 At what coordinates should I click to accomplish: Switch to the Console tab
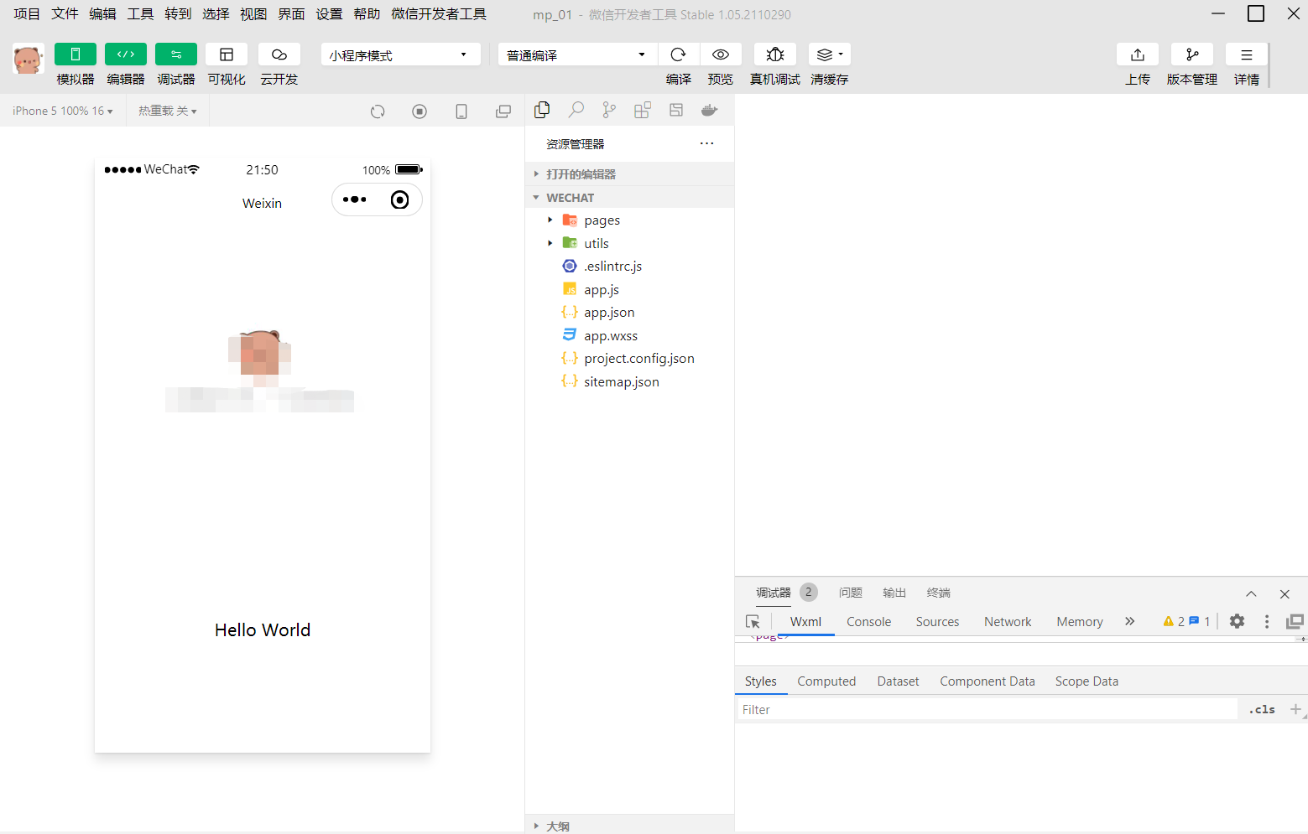(868, 622)
